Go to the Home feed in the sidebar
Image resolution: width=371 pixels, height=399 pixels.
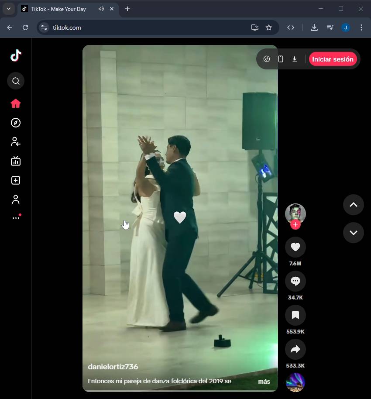[16, 103]
